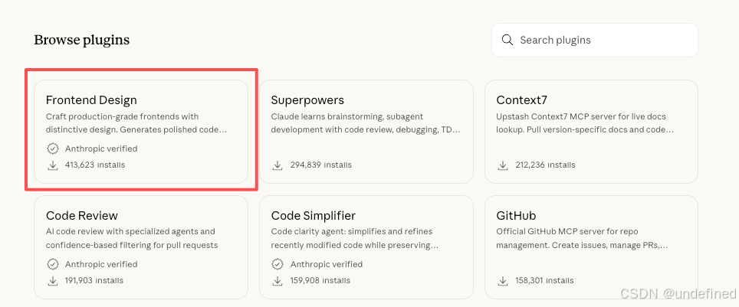Screen dimensions: 739x307
Task: Click the Code Simplifier title text
Action: tap(314, 216)
